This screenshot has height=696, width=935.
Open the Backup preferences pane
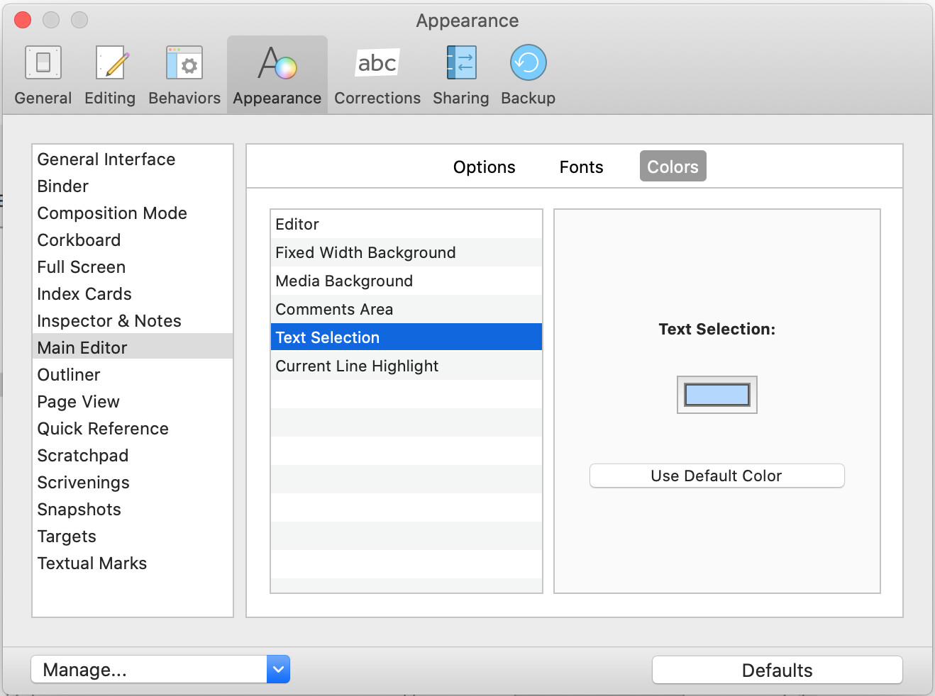click(528, 74)
